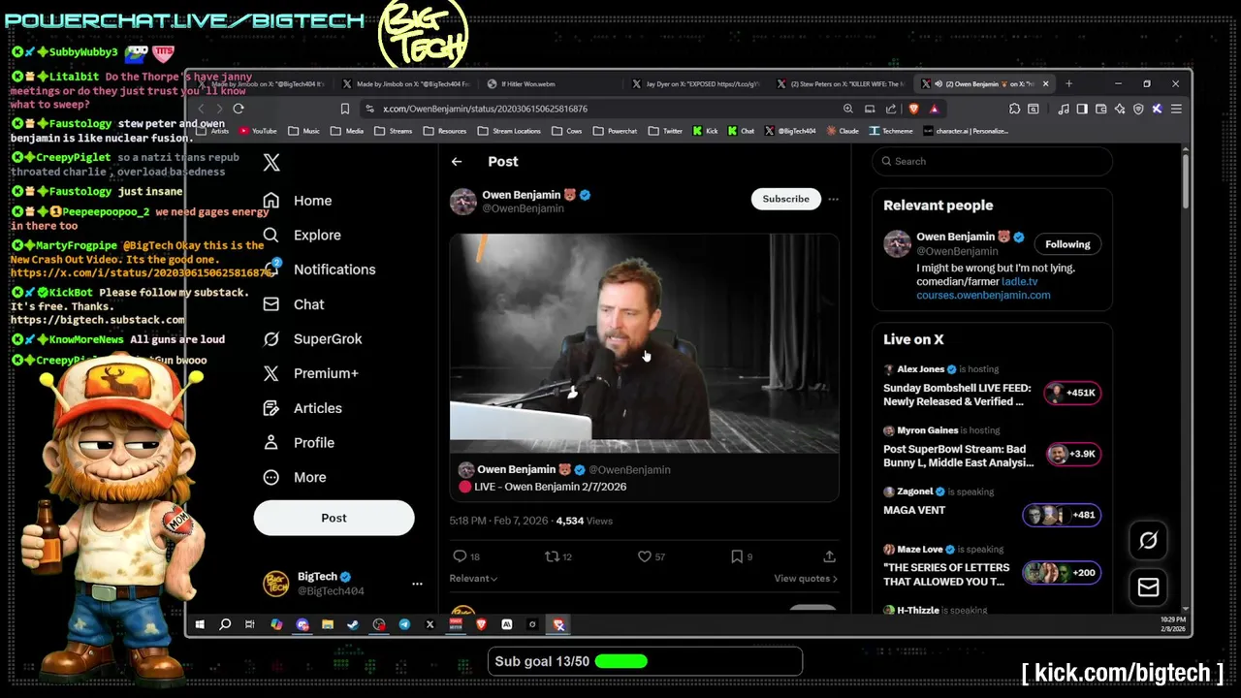Switch to 'If Hitler Won.webm' tab
This screenshot has width=1241, height=698.
tap(548, 84)
